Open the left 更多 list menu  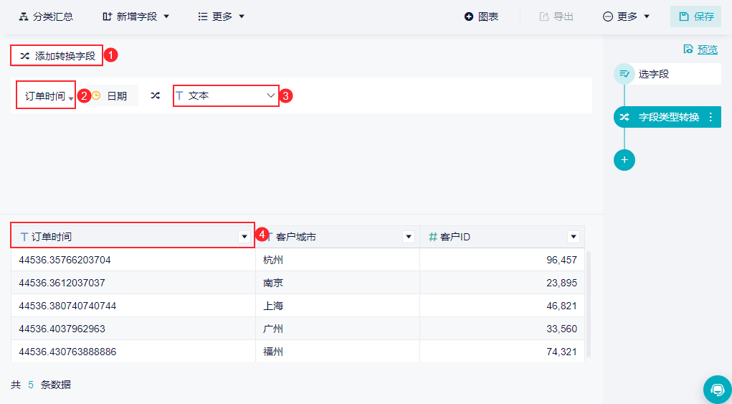(x=221, y=17)
